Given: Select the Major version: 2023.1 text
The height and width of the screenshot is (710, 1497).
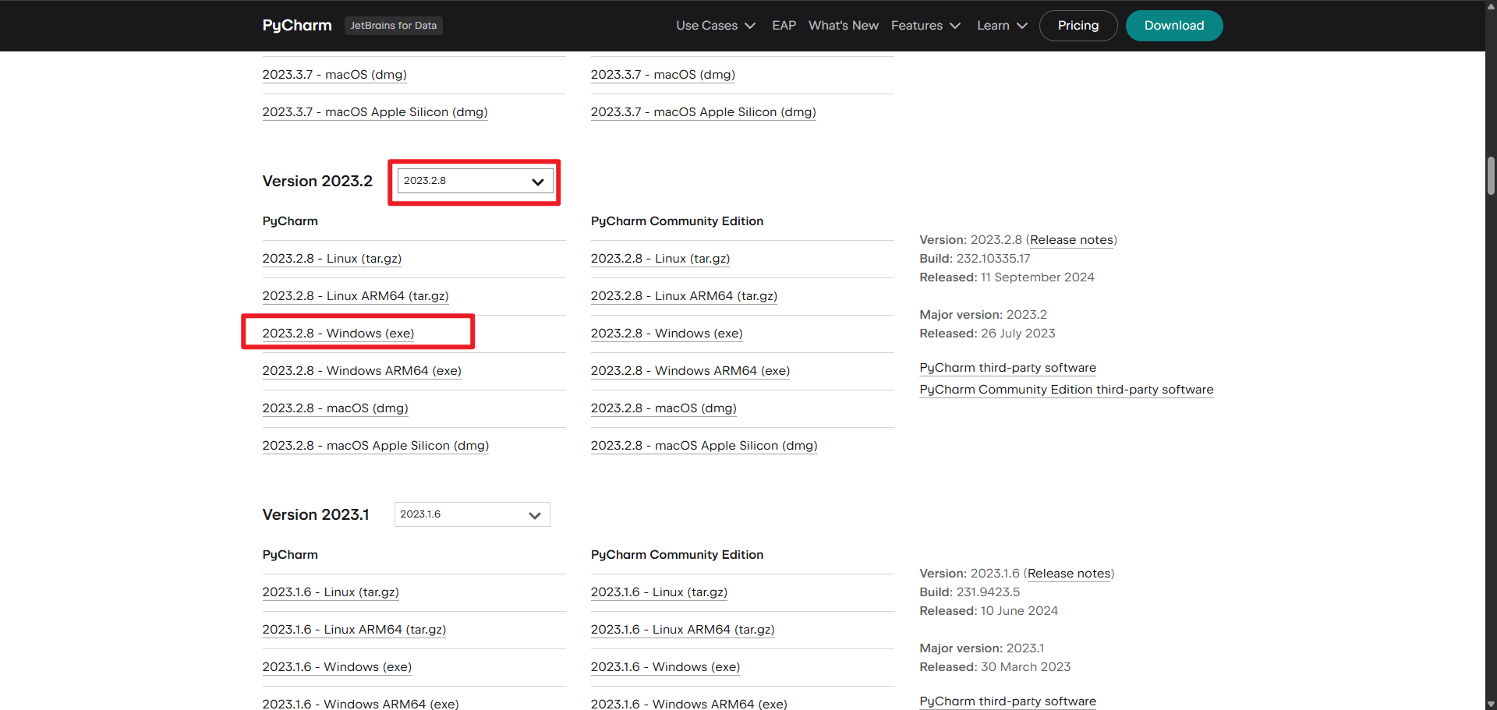Looking at the screenshot, I should click(x=982, y=648).
